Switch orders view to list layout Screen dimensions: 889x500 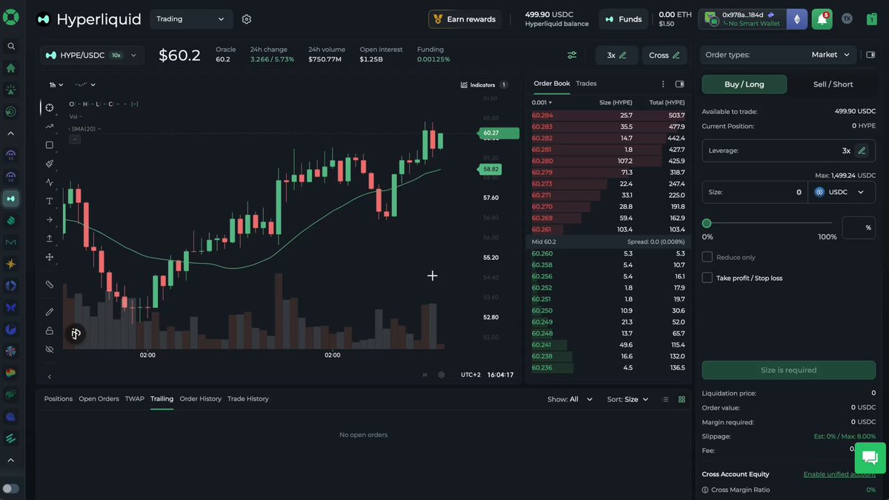point(665,399)
